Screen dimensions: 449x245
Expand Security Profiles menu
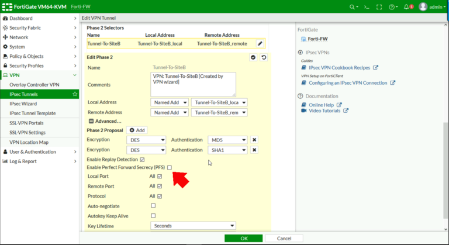point(40,65)
